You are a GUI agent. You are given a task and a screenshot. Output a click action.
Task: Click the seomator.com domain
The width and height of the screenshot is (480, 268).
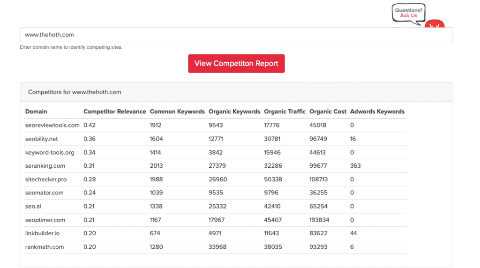(x=45, y=193)
